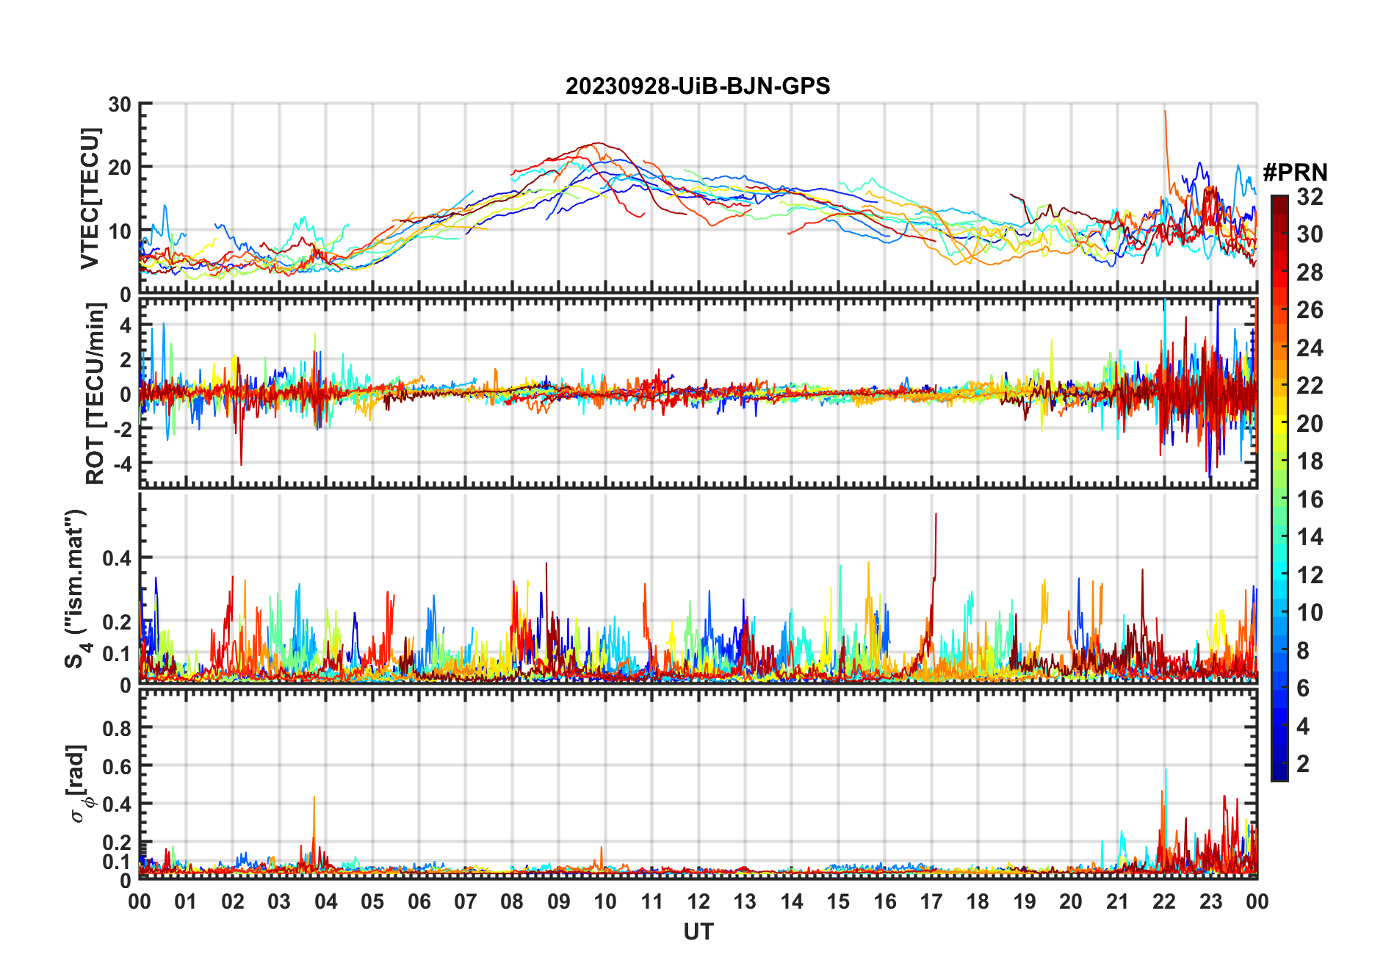Click the #PRN colorbar title
Image resolution: width=1397 pixels, height=977 pixels.
tap(1295, 173)
